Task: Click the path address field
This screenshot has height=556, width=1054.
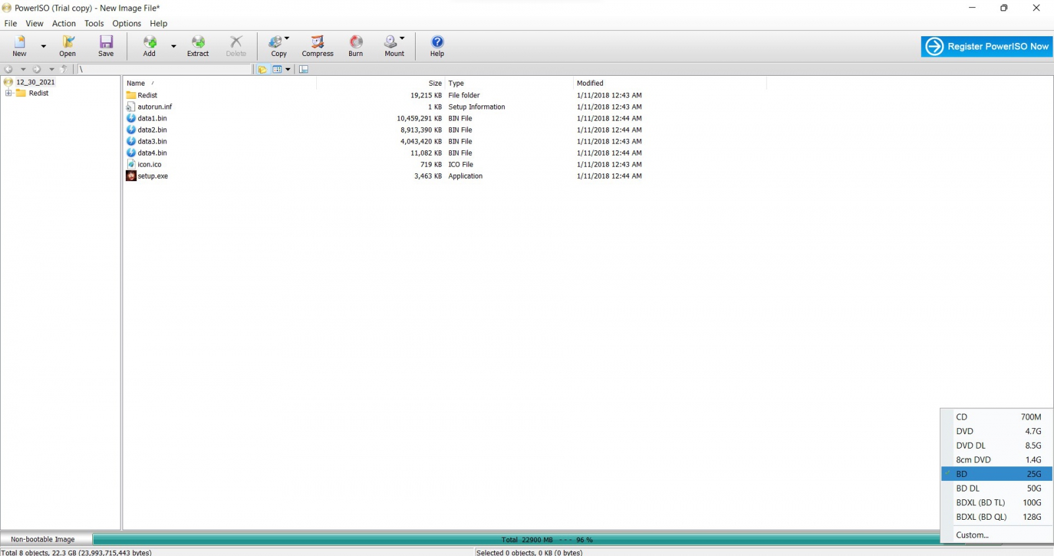Action: [x=165, y=69]
